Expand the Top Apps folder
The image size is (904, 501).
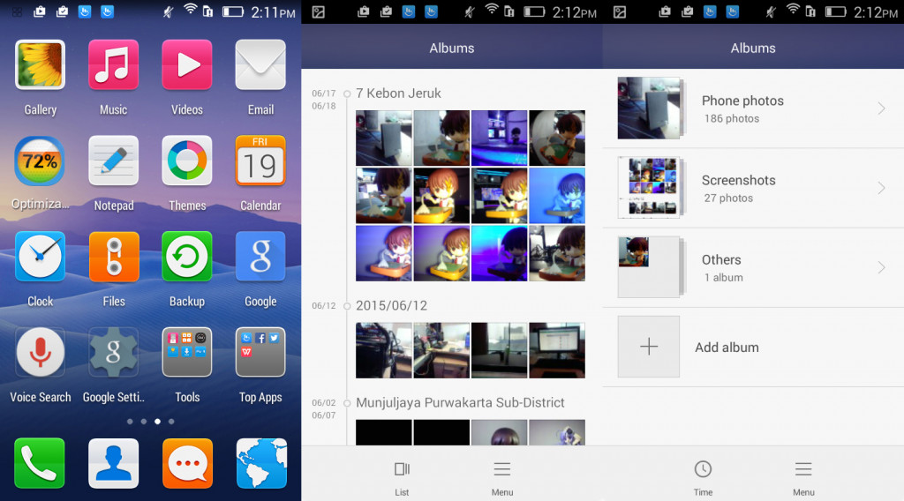point(260,353)
